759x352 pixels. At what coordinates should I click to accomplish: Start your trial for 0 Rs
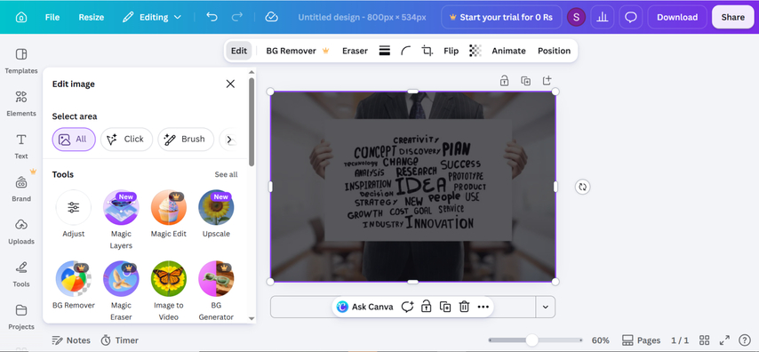coord(501,17)
